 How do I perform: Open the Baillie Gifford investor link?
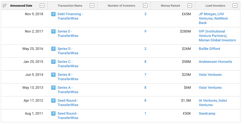tap(209, 49)
